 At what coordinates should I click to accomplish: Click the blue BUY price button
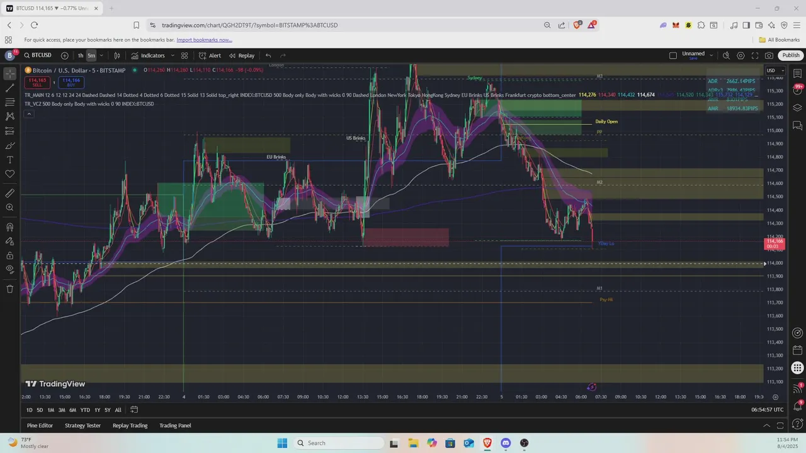pos(71,82)
